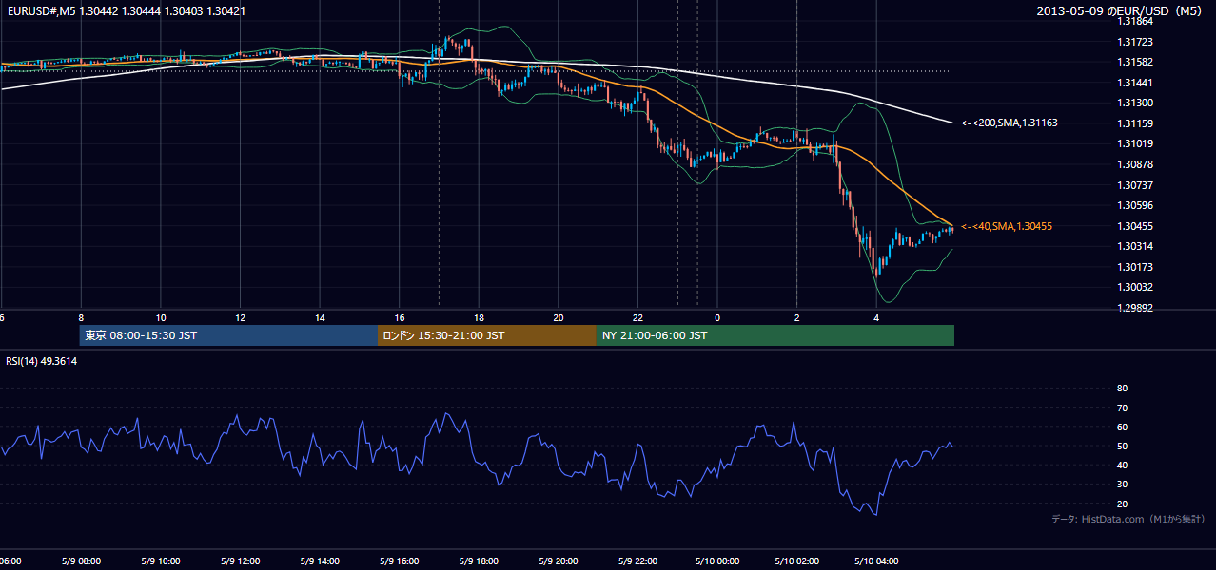Click price axis value 1.30314
Viewport: 1216px width, 570px height.
click(x=1136, y=246)
